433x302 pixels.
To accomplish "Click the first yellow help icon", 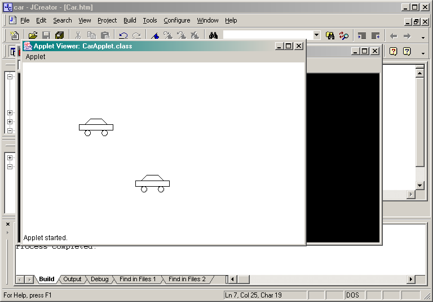I will [393, 51].
